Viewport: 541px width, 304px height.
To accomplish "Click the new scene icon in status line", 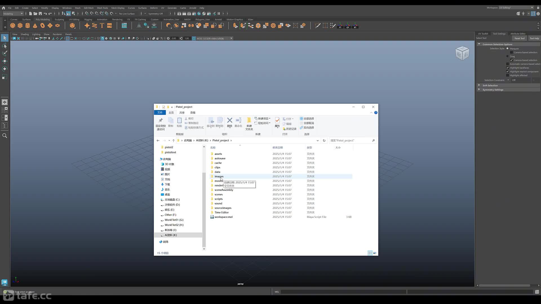I will pos(30,14).
